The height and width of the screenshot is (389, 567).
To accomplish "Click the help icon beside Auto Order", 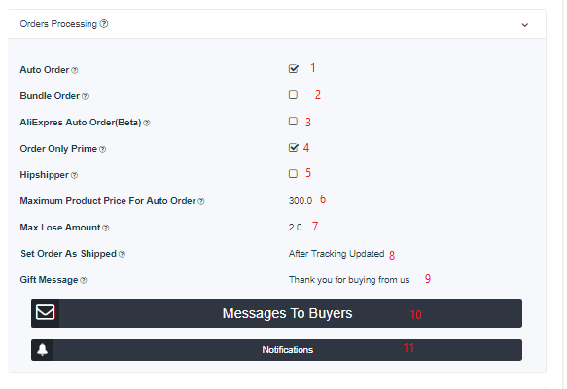I will pos(75,70).
